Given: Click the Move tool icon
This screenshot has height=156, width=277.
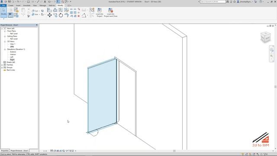Looking at the screenshot, I should click(50, 15).
